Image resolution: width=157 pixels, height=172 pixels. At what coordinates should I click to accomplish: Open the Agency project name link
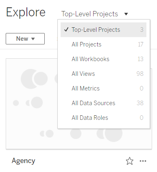click(x=24, y=161)
